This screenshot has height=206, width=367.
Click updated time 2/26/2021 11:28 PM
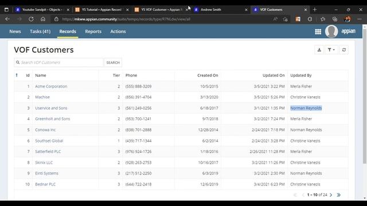[x=267, y=151]
